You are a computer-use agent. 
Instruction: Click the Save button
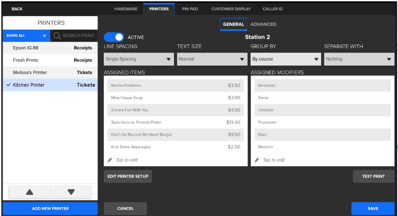tap(372, 208)
